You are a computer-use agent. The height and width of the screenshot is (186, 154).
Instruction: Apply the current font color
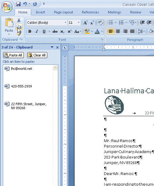pos(97,31)
